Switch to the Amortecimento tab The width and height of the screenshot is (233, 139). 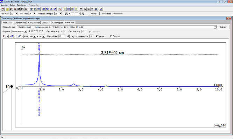point(20,23)
